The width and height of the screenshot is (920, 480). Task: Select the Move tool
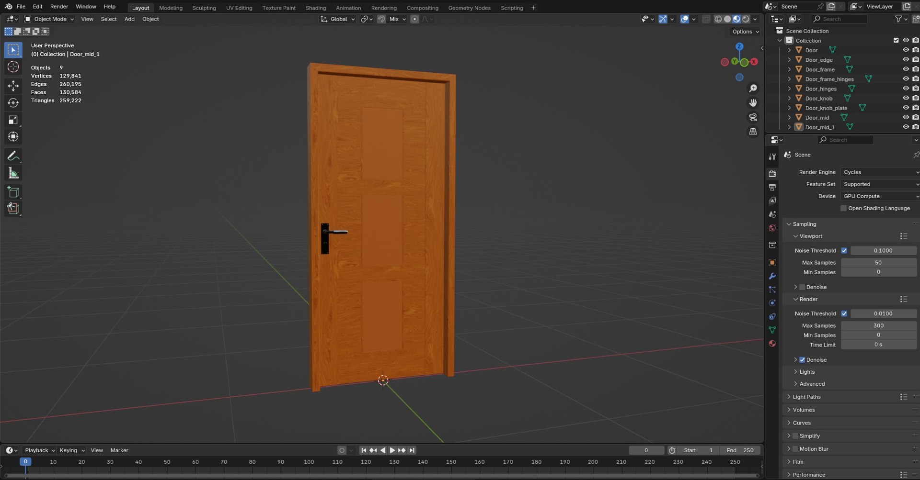(13, 86)
